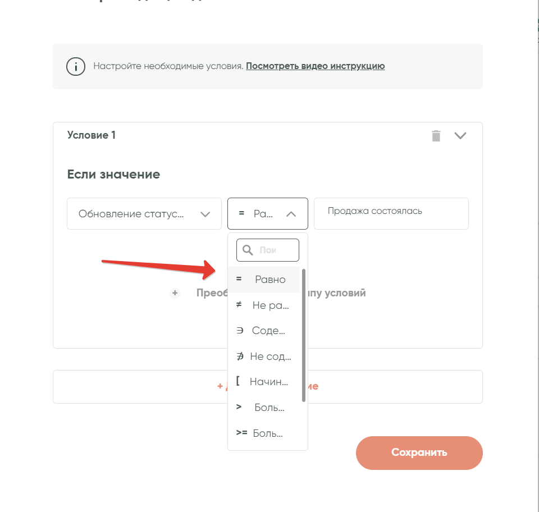Type in the dropdown search field

275,250
